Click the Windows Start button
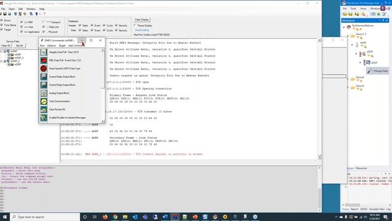 point(5,217)
